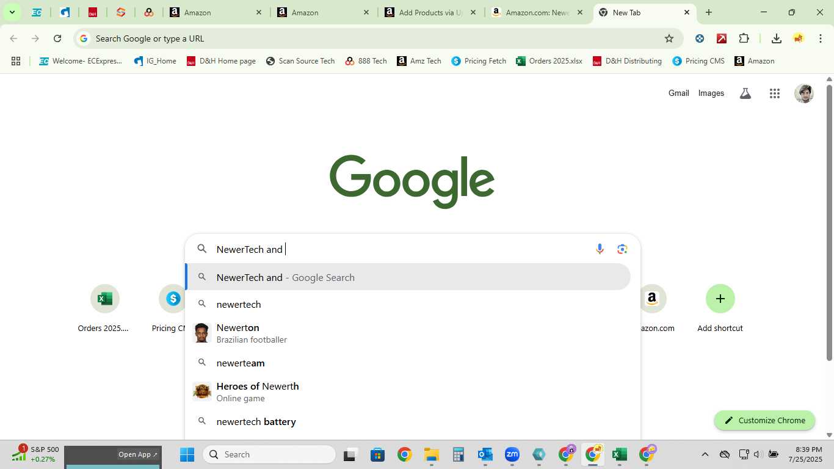Click the blue circular extension icon

point(700,38)
